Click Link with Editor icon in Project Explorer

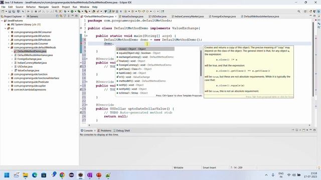(x=61, y=16)
